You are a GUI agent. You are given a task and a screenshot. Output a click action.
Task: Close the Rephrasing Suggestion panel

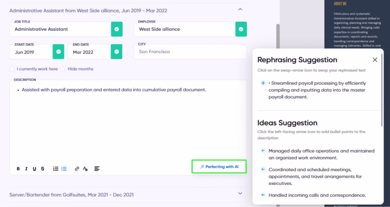375,60
